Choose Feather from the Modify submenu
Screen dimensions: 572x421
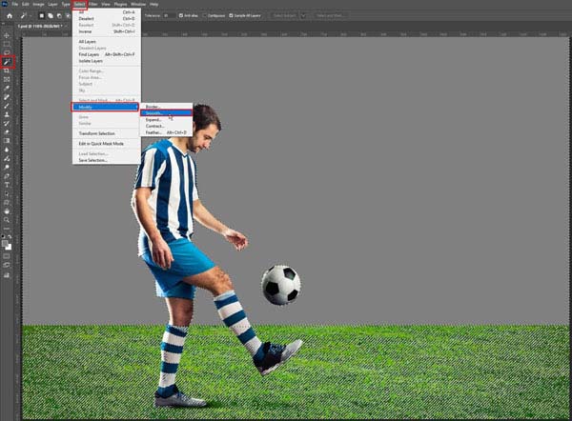pyautogui.click(x=166, y=132)
